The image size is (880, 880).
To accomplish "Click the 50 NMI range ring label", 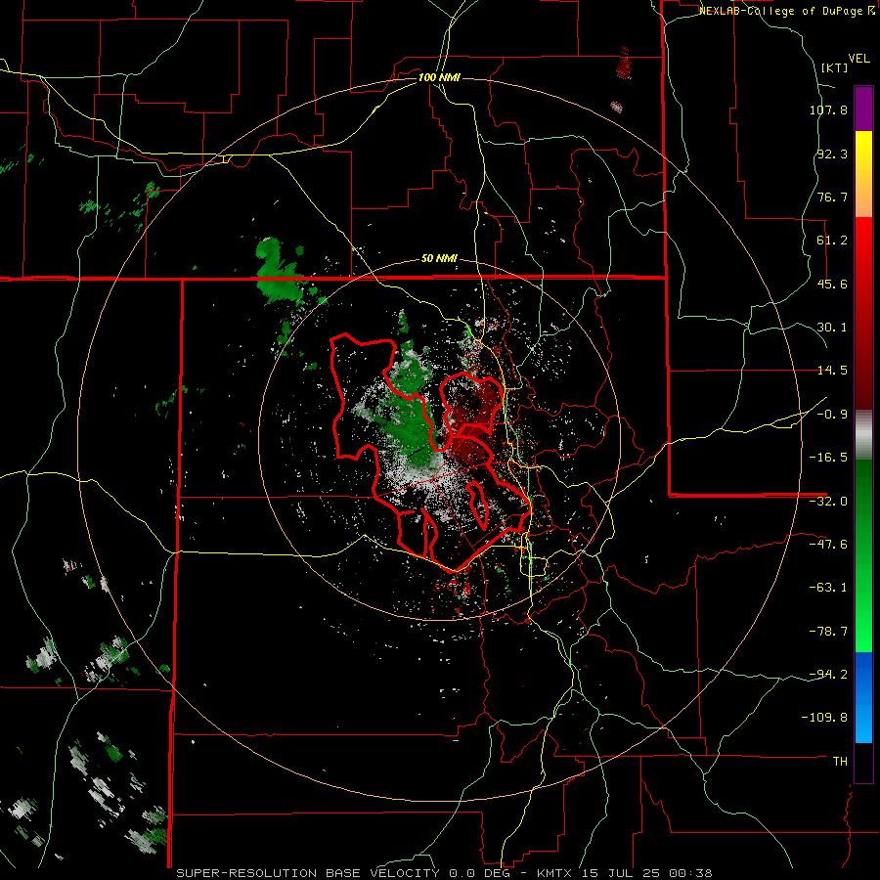I will [439, 259].
